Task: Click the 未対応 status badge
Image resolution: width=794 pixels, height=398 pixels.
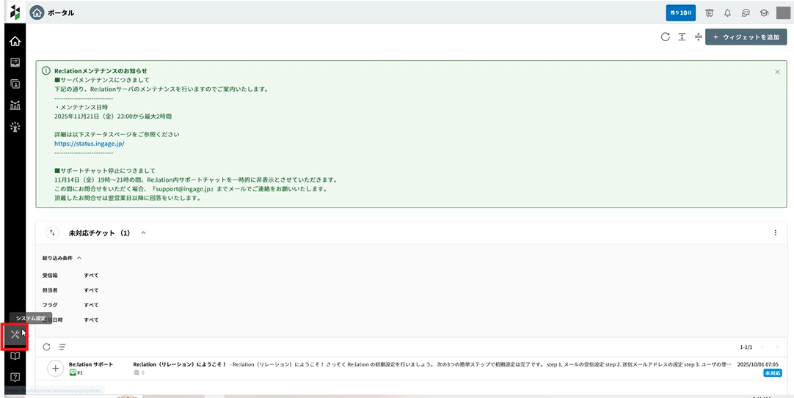Action: 772,373
